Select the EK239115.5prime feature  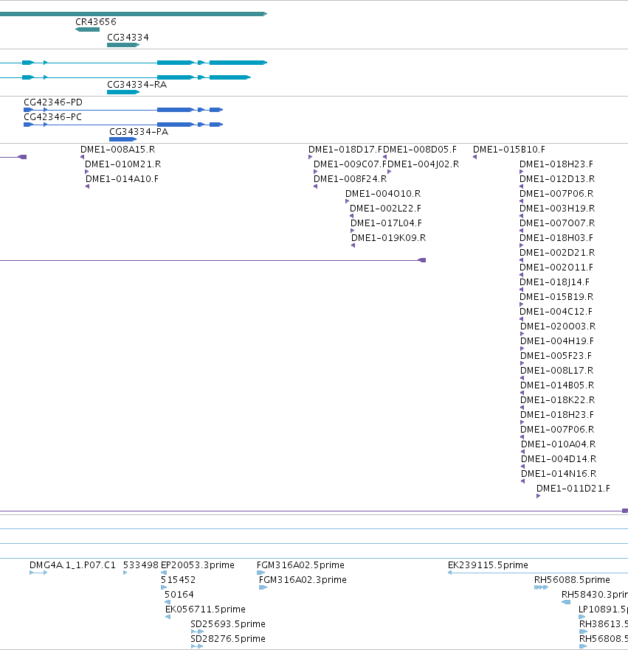click(x=488, y=565)
